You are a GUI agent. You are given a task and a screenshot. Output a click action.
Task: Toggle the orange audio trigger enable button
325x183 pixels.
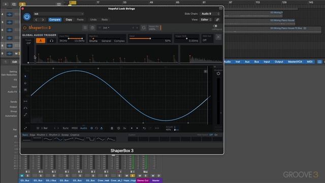41,41
